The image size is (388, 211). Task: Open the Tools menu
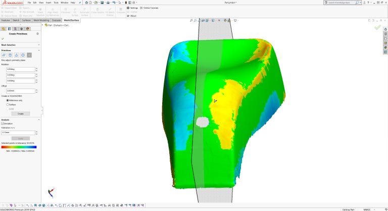point(54,3)
